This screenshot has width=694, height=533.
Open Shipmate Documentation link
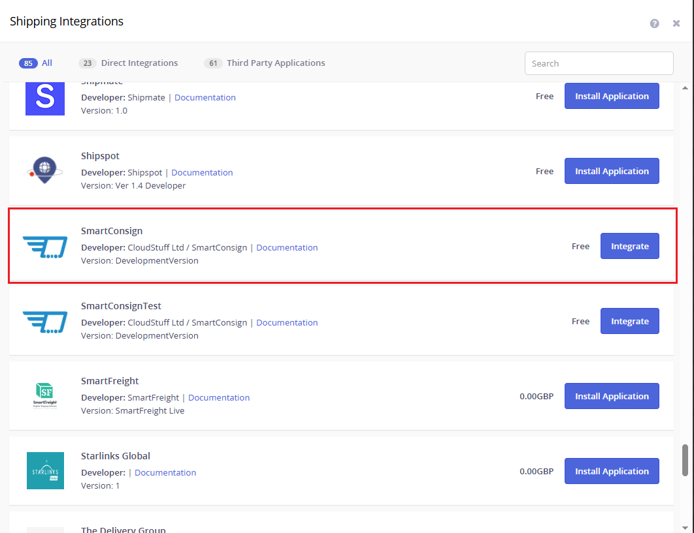[205, 97]
